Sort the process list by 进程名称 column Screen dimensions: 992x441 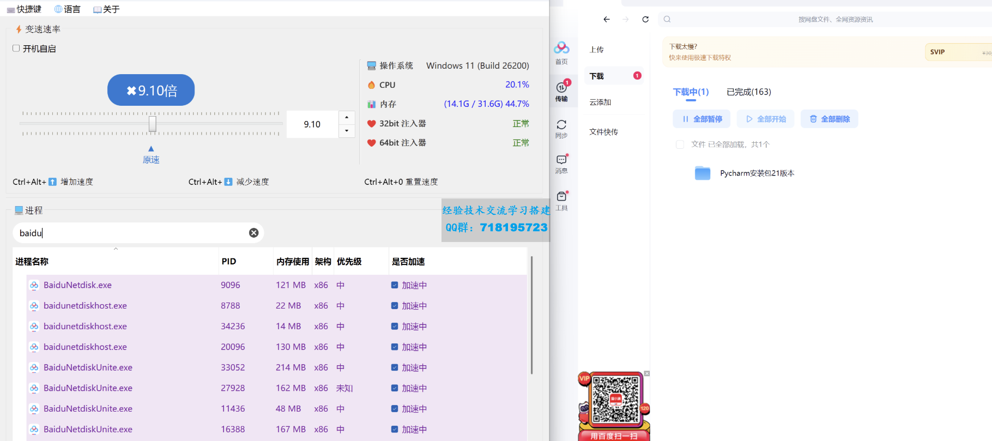tap(32, 262)
